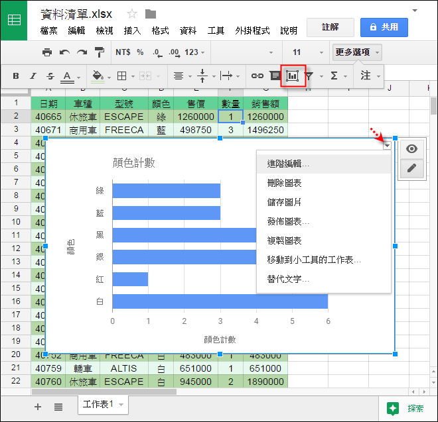Choose 儲存圖片 from chart menu
Image resolution: width=438 pixels, height=422 pixels.
pyautogui.click(x=323, y=202)
